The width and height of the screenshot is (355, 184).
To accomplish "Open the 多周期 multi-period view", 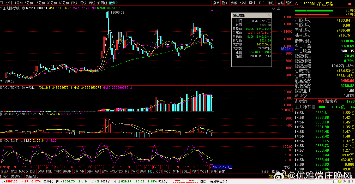I will [x=102, y=3].
